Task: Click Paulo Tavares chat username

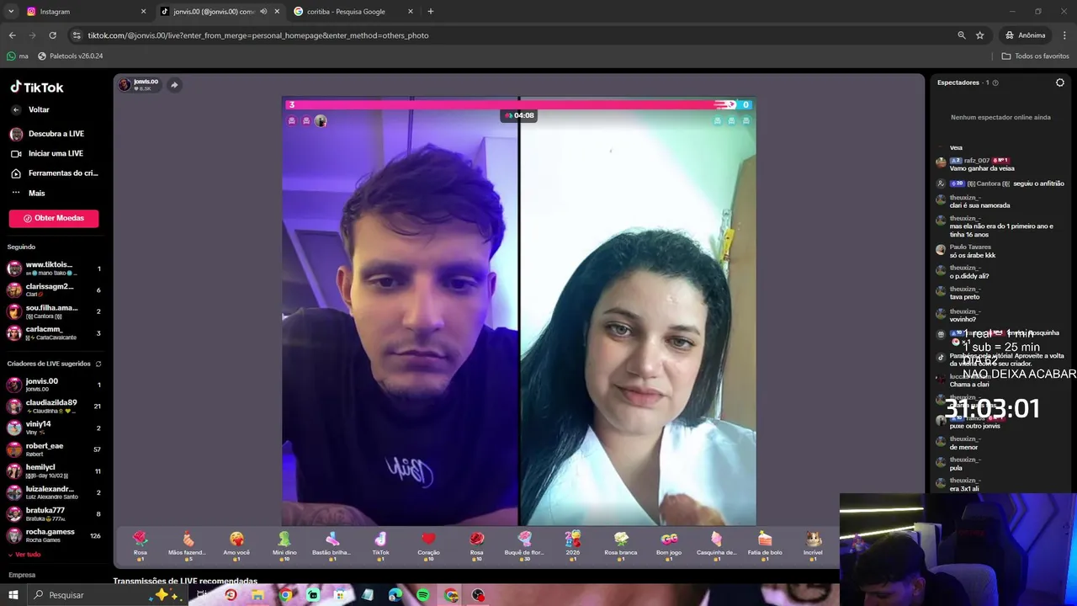Action: coord(970,247)
